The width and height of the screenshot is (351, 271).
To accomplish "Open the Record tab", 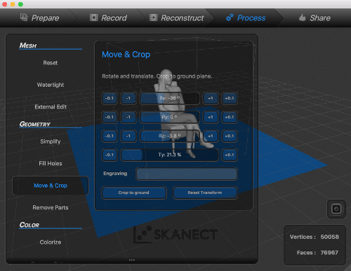I will pyautogui.click(x=108, y=18).
